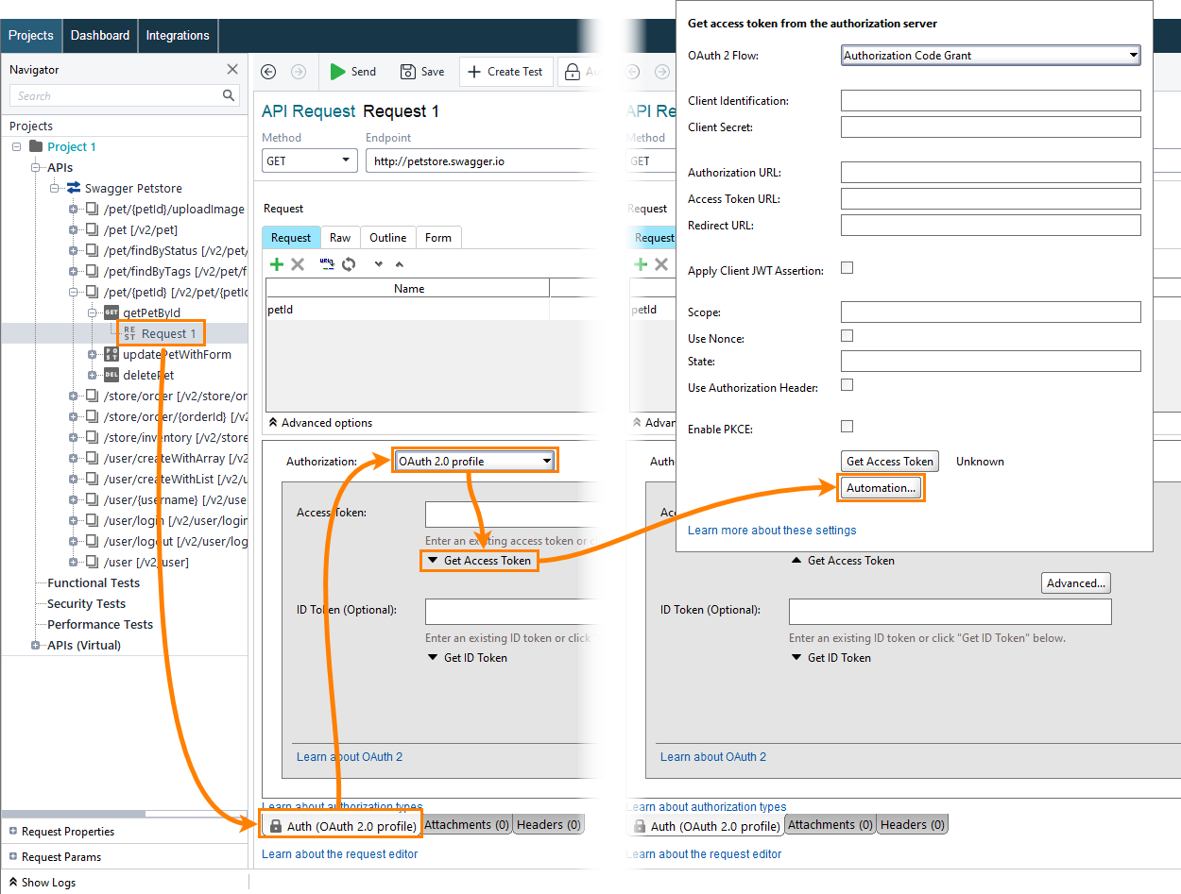Click the refresh parameters icon
This screenshot has height=894, width=1181.
tap(349, 264)
